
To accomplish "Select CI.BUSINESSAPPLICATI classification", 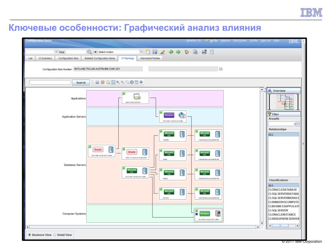I will (x=283, y=206).
